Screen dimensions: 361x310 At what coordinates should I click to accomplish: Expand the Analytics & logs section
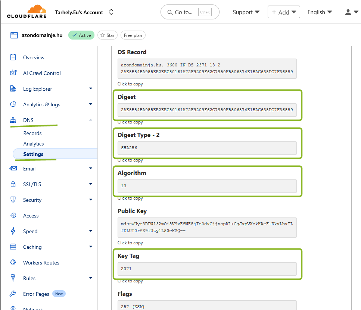tap(90, 104)
